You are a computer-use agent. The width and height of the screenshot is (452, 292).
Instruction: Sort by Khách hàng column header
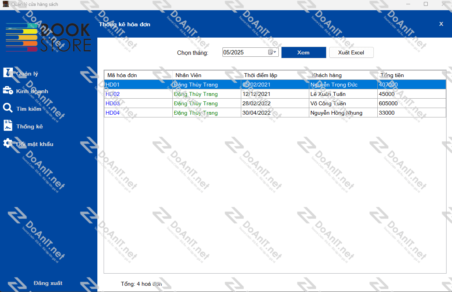[343, 75]
